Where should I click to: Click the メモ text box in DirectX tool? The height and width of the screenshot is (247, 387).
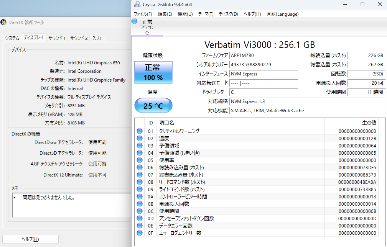[x=72, y=205]
